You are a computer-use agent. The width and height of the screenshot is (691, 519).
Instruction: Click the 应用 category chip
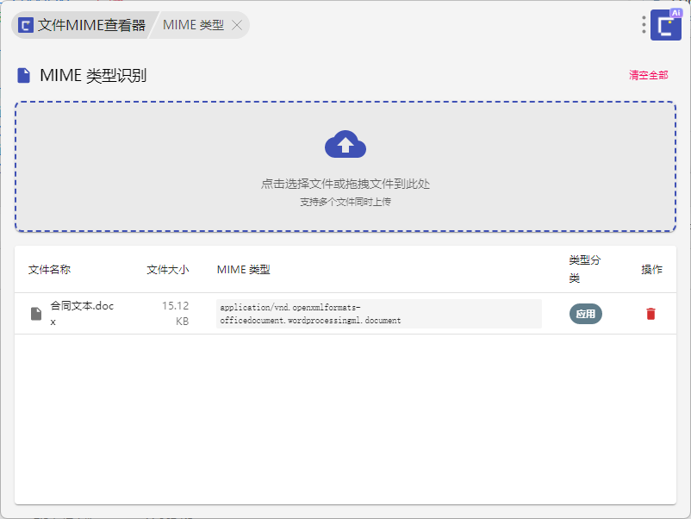point(585,314)
